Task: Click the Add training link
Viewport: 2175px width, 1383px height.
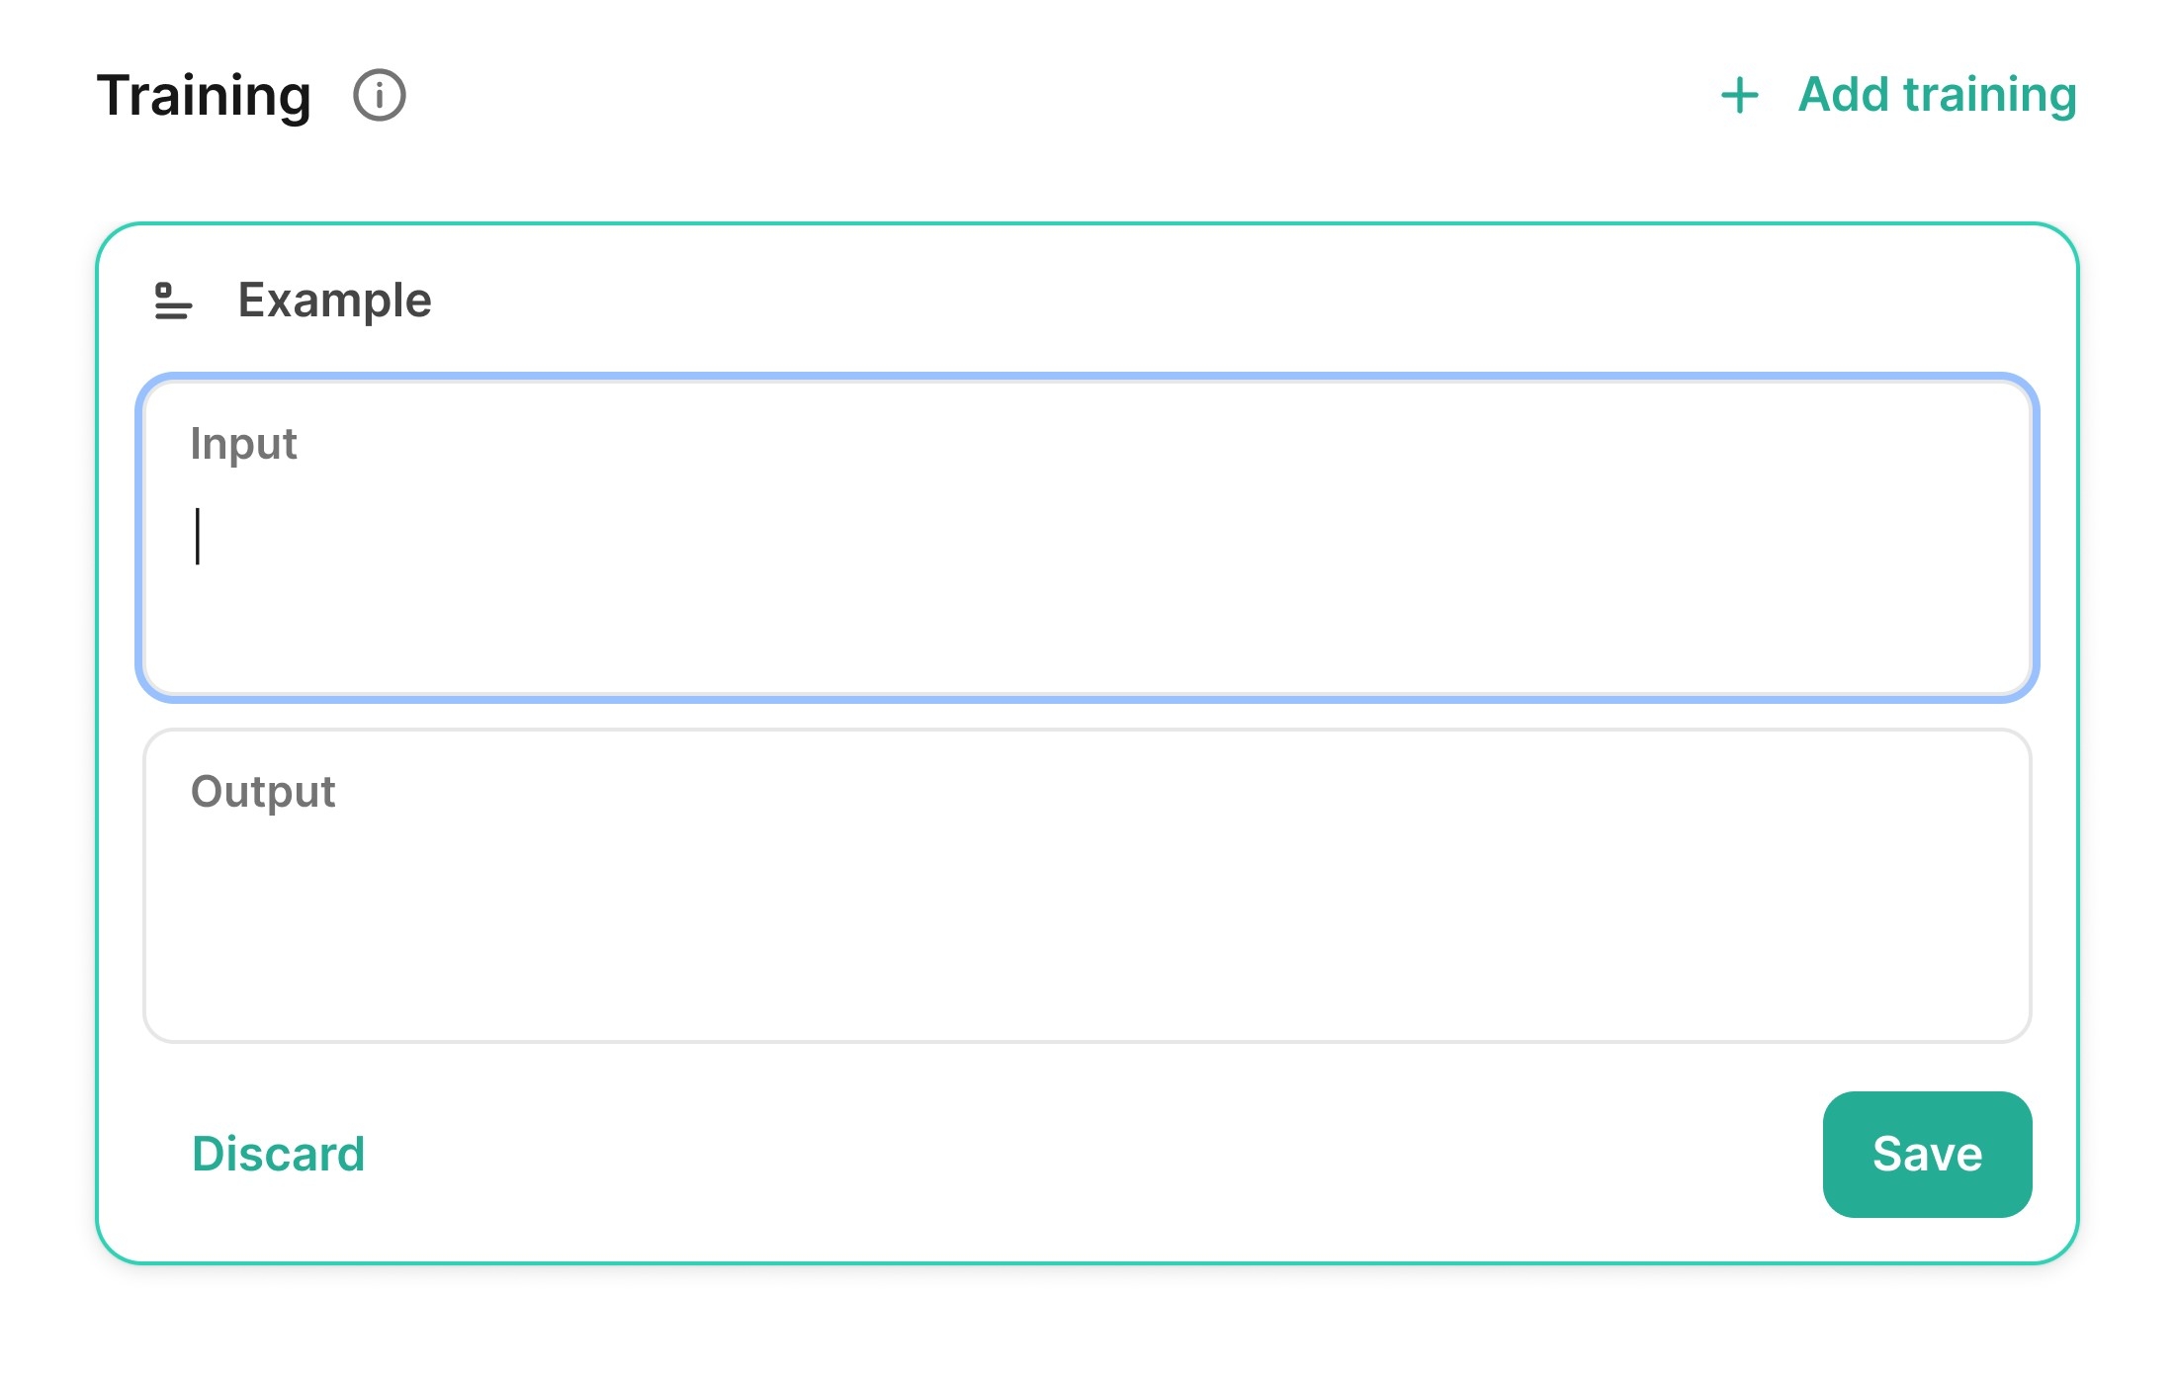Action: [1936, 95]
